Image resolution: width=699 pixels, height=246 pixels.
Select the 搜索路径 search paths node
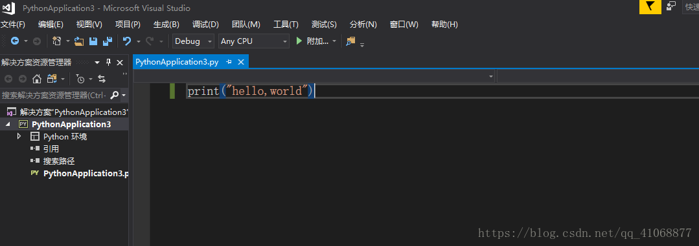tap(59, 161)
